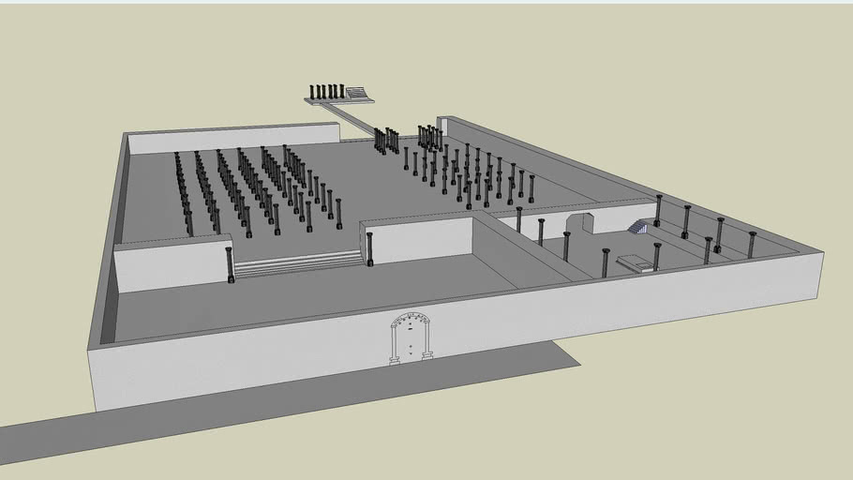Click the column left of the wide staircase
Image resolution: width=853 pixels, height=480 pixels.
pos(230,264)
